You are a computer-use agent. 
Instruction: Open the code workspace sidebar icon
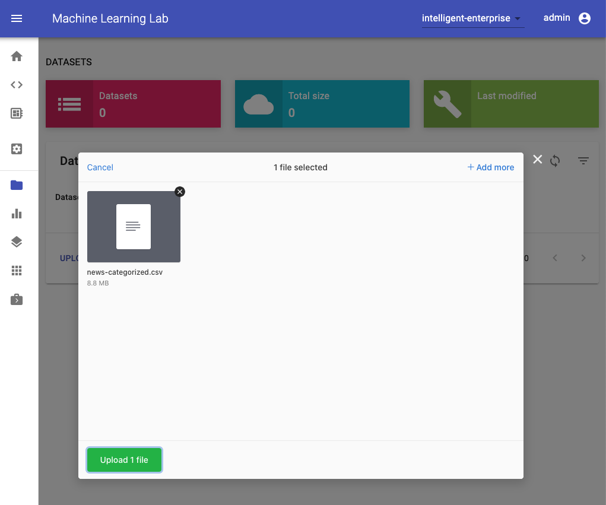pyautogui.click(x=17, y=85)
